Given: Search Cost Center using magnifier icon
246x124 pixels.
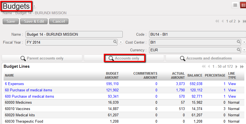Looking at the screenshot, I should (x=239, y=42).
